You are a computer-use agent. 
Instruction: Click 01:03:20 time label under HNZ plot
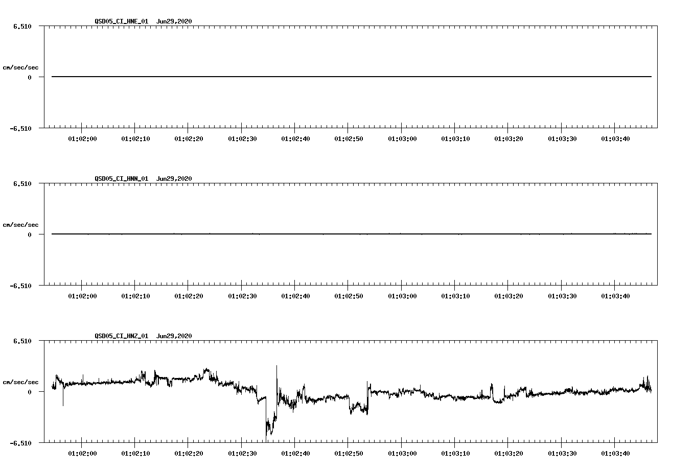(x=509, y=454)
